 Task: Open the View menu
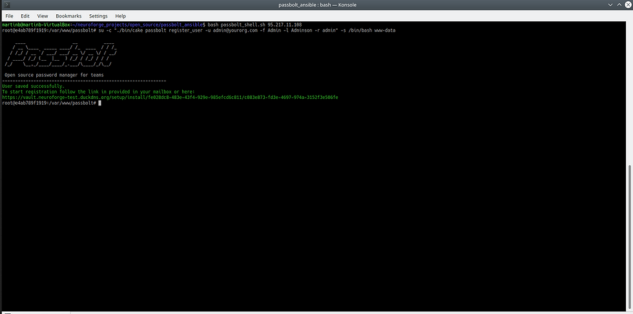(43, 16)
